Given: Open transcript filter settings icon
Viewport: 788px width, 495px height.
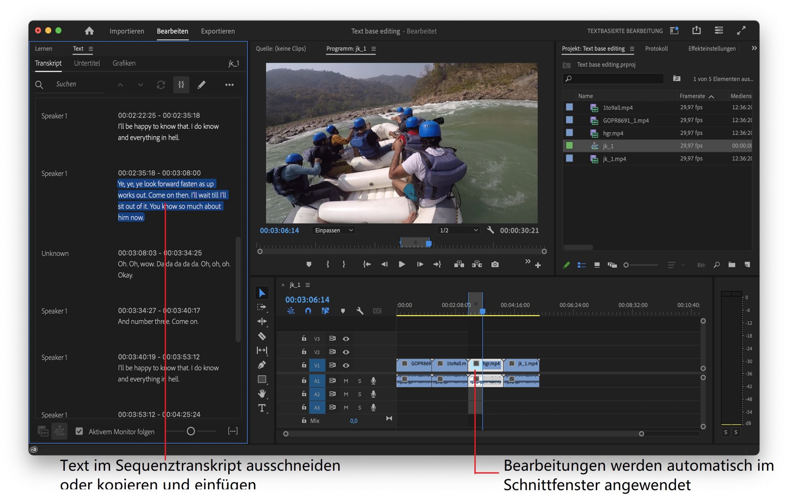Looking at the screenshot, I should (181, 85).
